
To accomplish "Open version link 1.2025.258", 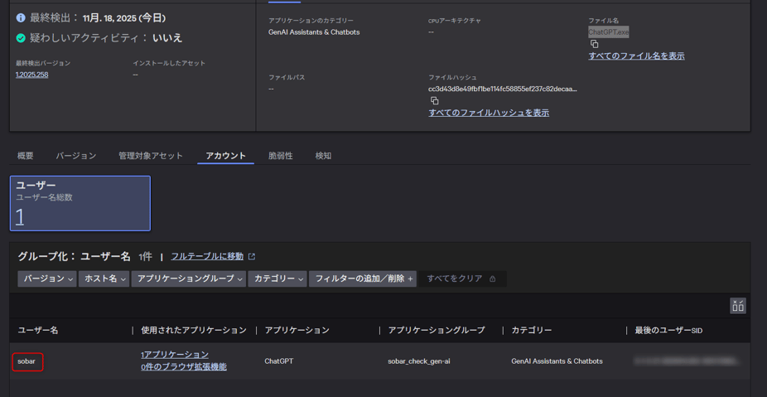I will coord(31,75).
